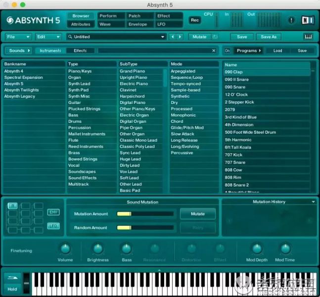Enable the Instruments filter
This screenshot has height=297, width=320.
pyautogui.click(x=50, y=50)
